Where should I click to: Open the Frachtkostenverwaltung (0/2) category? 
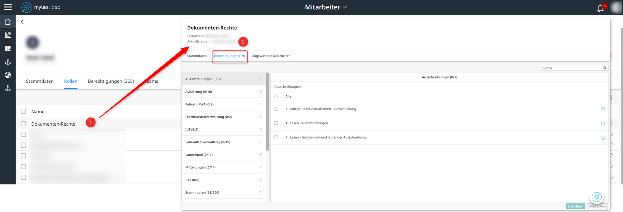pyautogui.click(x=224, y=117)
